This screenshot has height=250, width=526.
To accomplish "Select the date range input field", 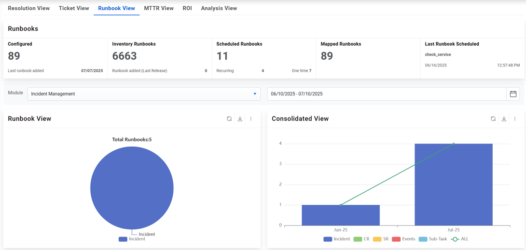I will 387,94.
